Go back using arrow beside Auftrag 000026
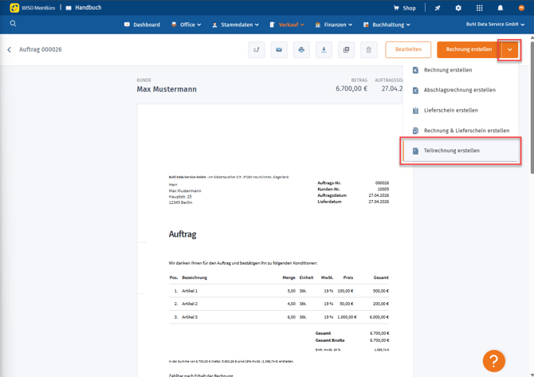 (x=10, y=49)
